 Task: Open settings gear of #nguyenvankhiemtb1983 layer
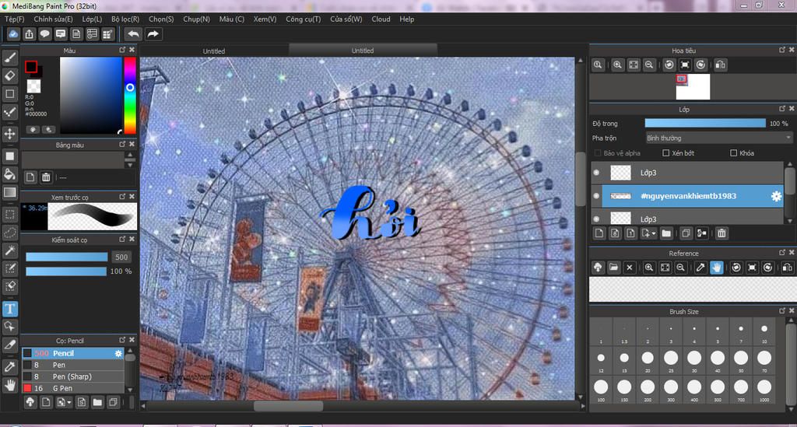pyautogui.click(x=776, y=197)
